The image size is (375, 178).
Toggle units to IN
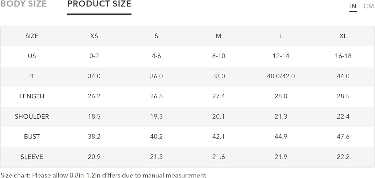353,6
